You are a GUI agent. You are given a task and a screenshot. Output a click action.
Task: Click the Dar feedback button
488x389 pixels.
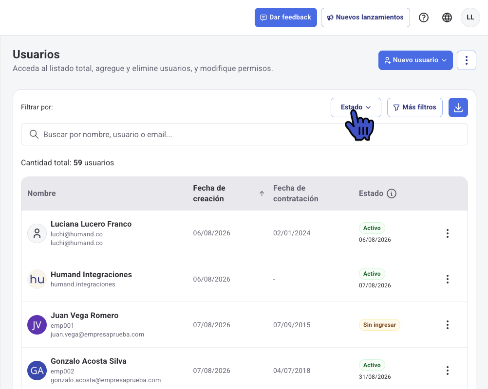(286, 18)
